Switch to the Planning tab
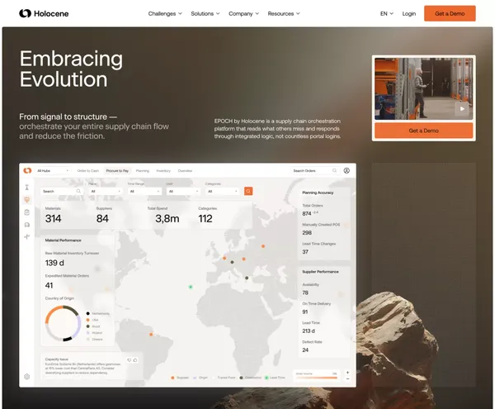The width and height of the screenshot is (495, 409). (x=143, y=171)
